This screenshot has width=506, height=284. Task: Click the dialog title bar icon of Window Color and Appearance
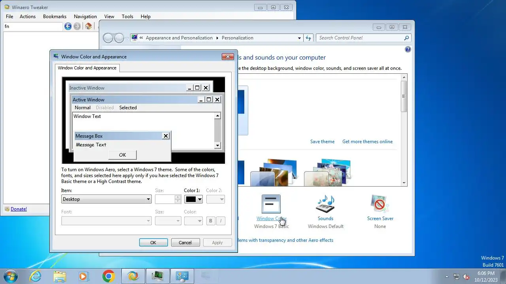56,56
